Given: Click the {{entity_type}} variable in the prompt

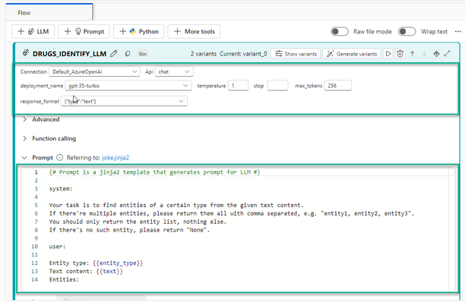Looking at the screenshot, I should [x=118, y=263].
